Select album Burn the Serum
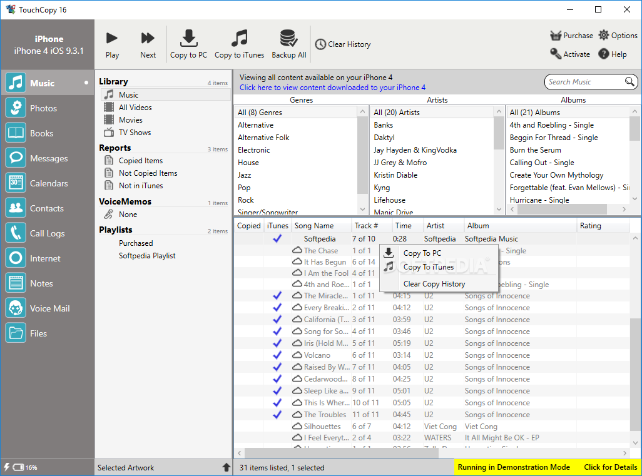 click(568, 149)
